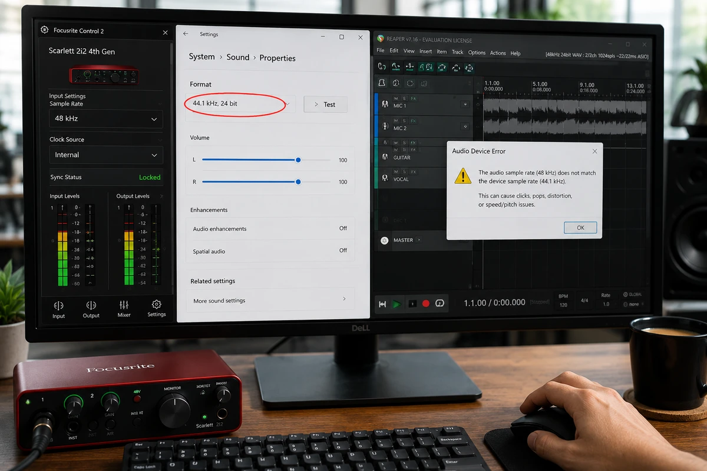707x471 pixels.
Task: Toggle FX on the MIC 1 track
Action: click(413, 98)
